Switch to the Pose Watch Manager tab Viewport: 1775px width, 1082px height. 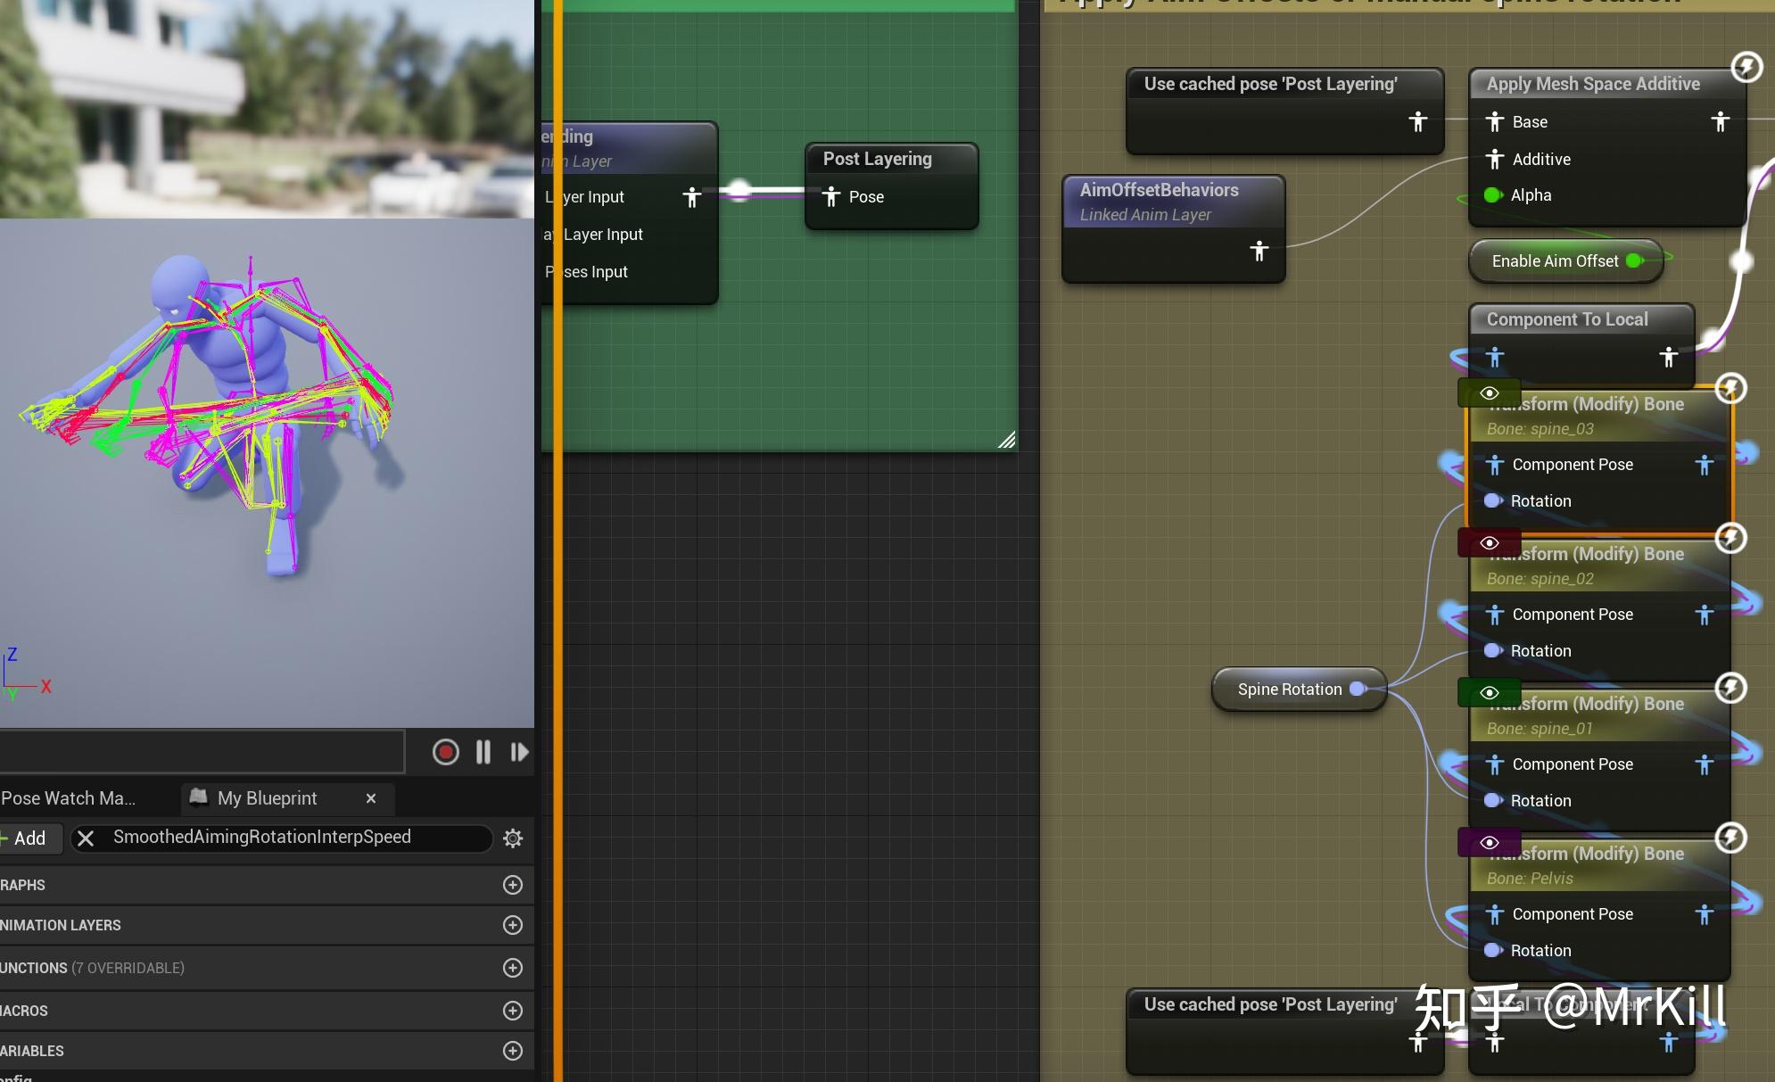pyautogui.click(x=67, y=797)
